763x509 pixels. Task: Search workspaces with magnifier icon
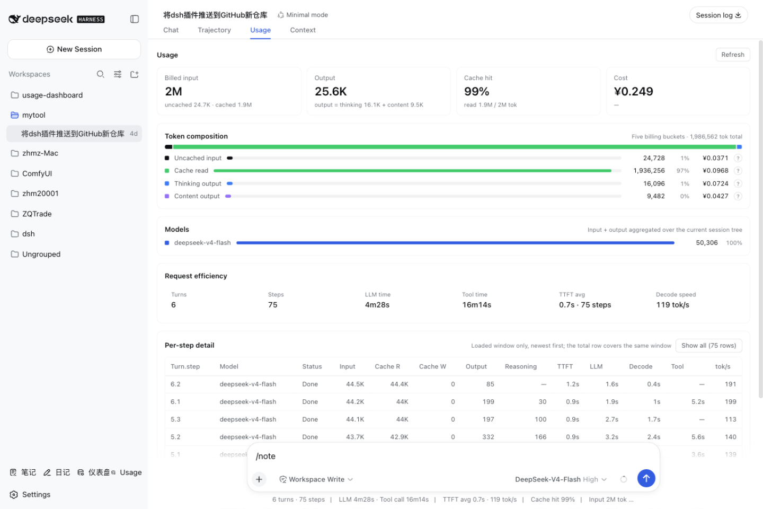[100, 74]
